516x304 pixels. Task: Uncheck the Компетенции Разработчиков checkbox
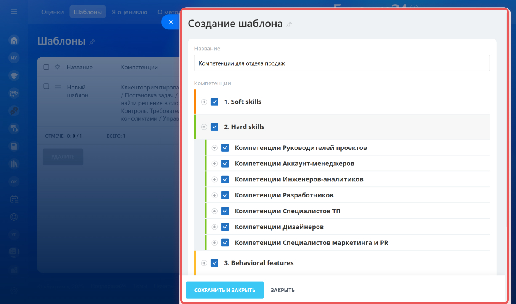pos(225,195)
